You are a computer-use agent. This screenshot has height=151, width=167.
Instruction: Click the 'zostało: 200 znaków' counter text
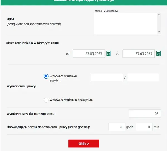[106, 11]
